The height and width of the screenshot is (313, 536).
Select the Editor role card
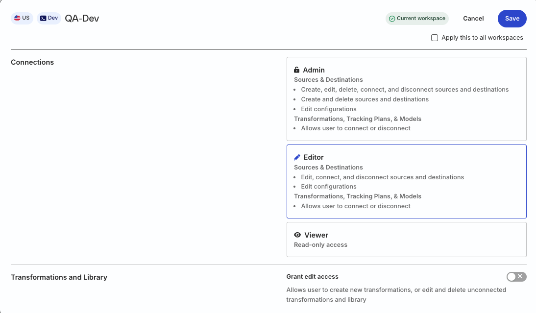406,181
